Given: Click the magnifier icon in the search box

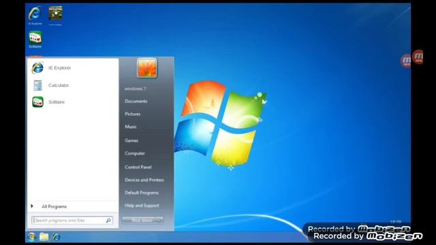Looking at the screenshot, I should [x=108, y=220].
